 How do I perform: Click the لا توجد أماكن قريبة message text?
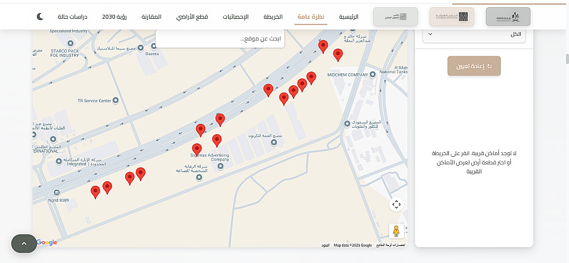[474, 162]
